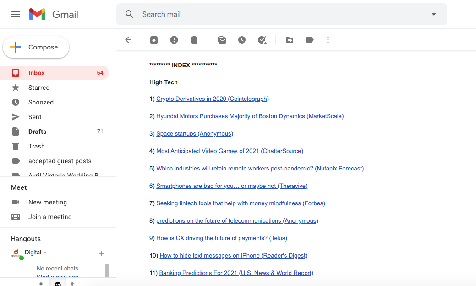
Task: Focus the Search mail field
Action: [281, 14]
